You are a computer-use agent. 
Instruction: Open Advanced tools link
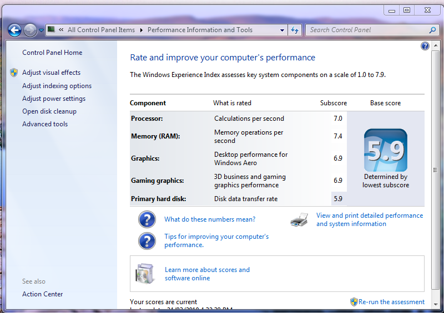pos(45,124)
